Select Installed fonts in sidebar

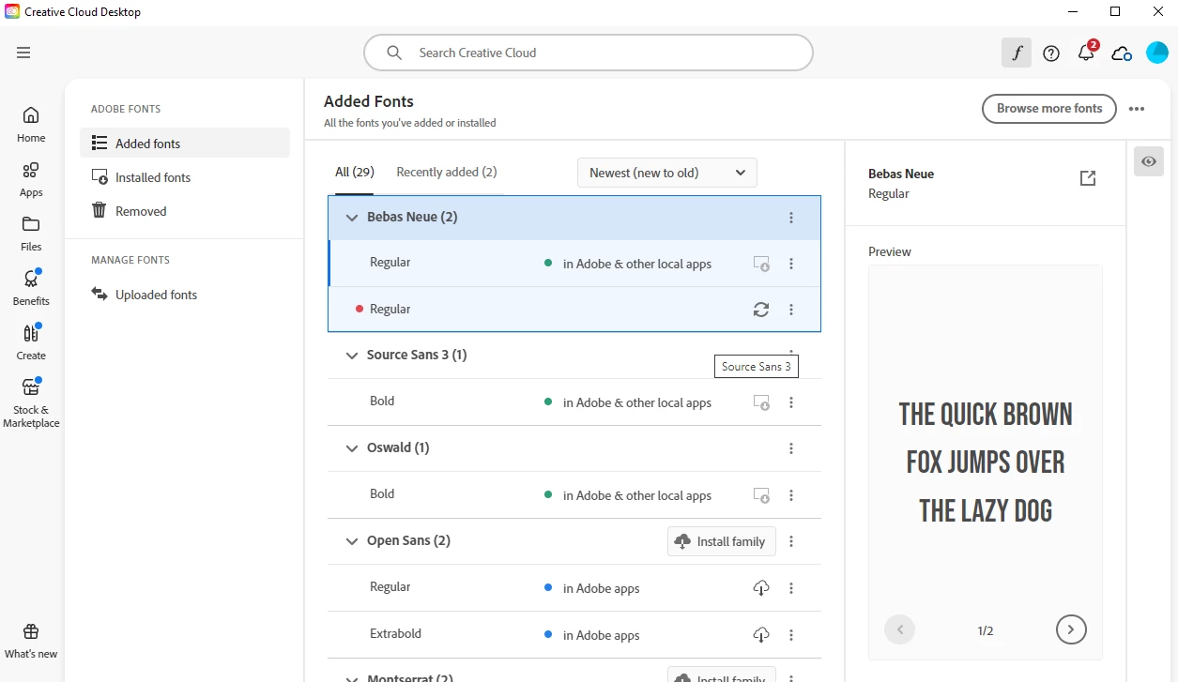click(x=185, y=177)
